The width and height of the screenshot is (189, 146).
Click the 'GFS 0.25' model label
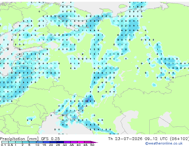[x=50, y=139]
